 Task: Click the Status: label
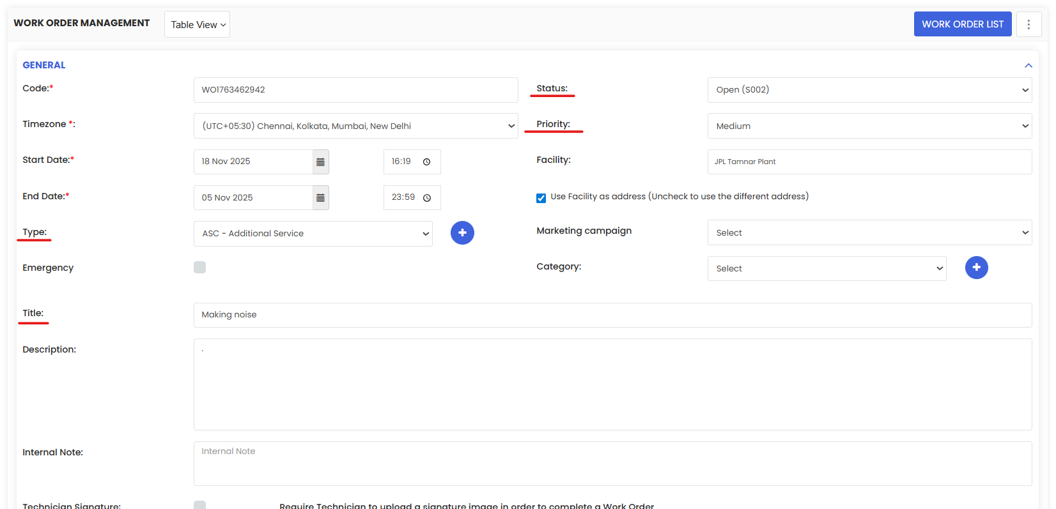point(552,88)
